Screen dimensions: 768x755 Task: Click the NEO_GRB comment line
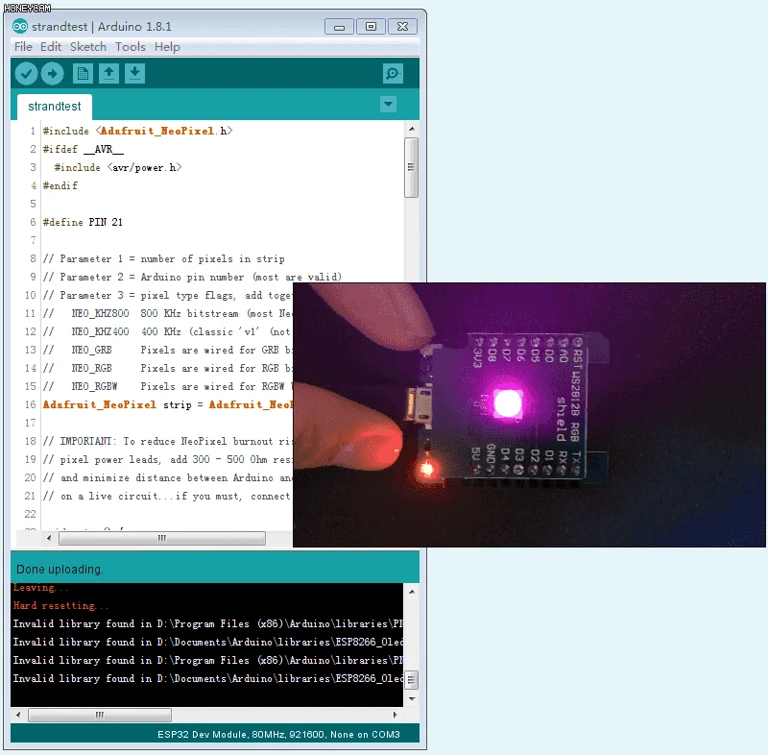(x=167, y=350)
